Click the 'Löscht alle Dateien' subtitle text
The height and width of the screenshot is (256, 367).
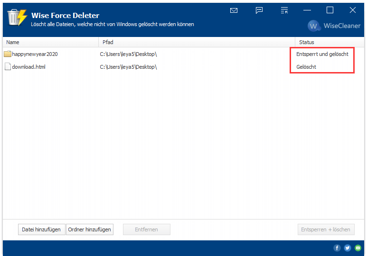tap(113, 24)
